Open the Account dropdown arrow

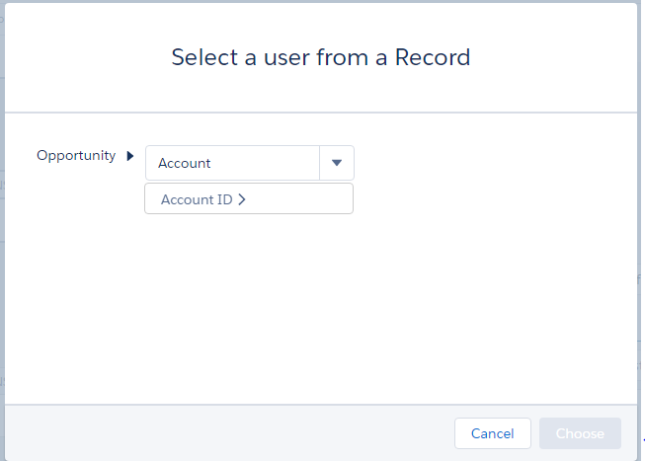coord(337,163)
